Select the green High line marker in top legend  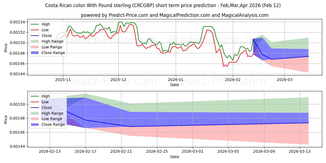[x=35, y=24]
